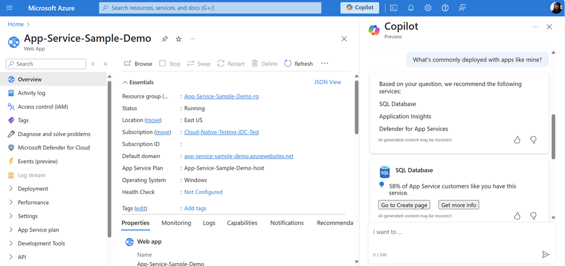Screen dimensions: 565x266
Task: Click Add tags link
Action: coord(195,208)
